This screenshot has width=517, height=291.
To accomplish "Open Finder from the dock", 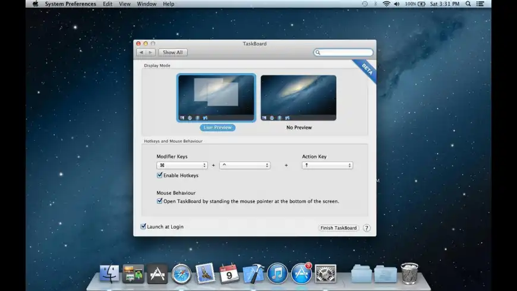I will 109,274.
